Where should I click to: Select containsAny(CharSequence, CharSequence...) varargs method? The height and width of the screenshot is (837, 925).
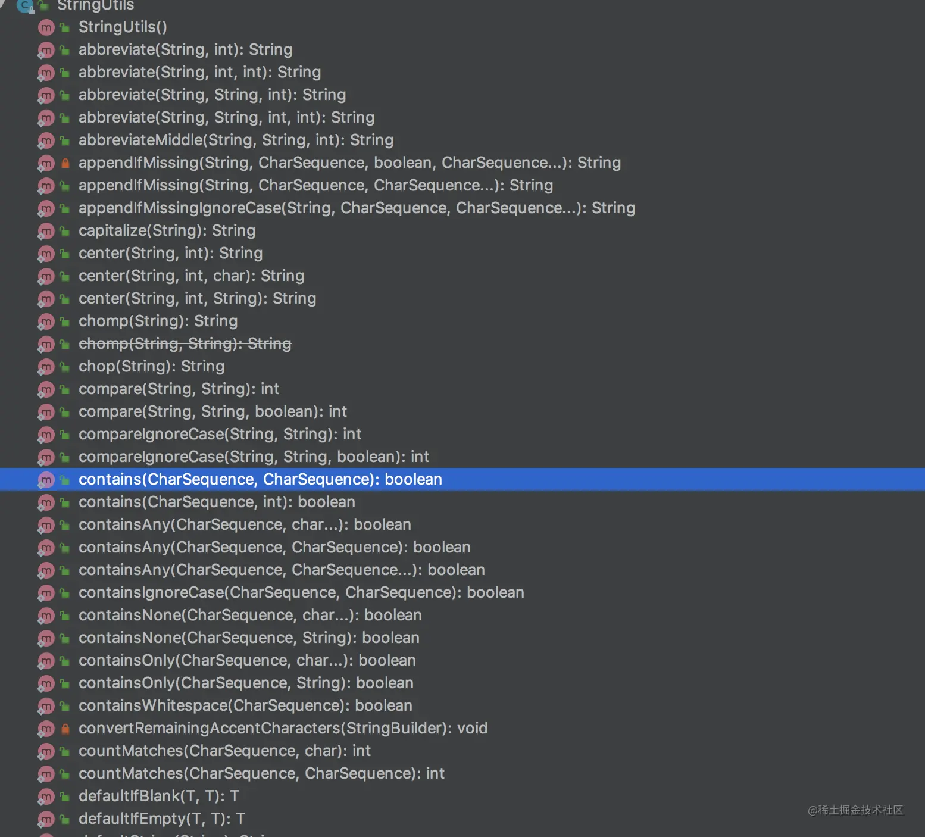pyautogui.click(x=282, y=570)
